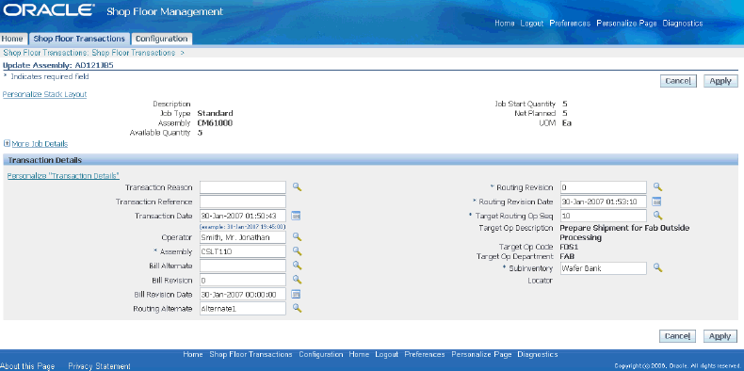Click the bottom Apply button
This screenshot has height=371, width=744.
[720, 336]
